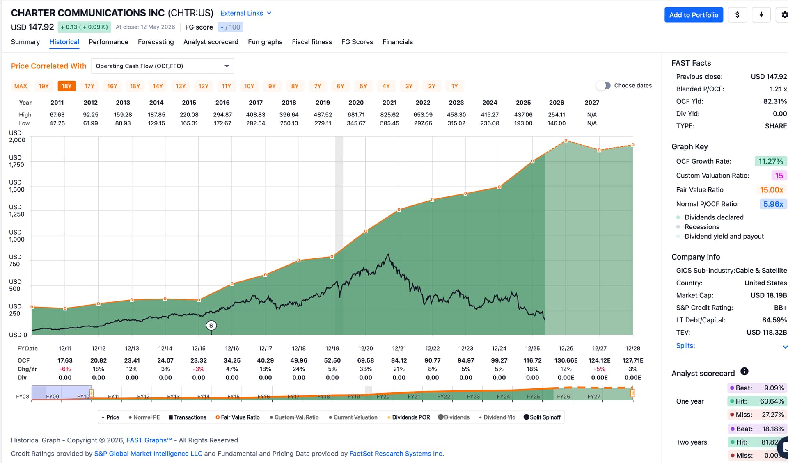788x463 pixels.
Task: Click the Add to Portfolio button
Action: click(694, 15)
